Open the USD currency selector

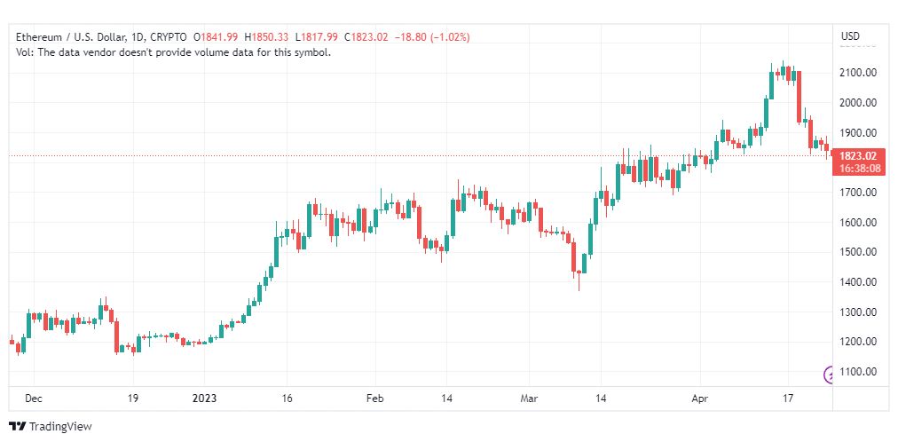pos(850,36)
